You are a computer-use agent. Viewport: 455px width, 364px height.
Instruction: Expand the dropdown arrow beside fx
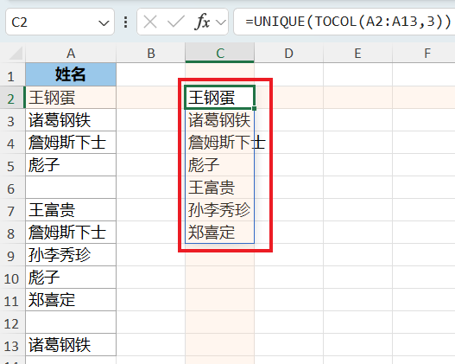[221, 22]
